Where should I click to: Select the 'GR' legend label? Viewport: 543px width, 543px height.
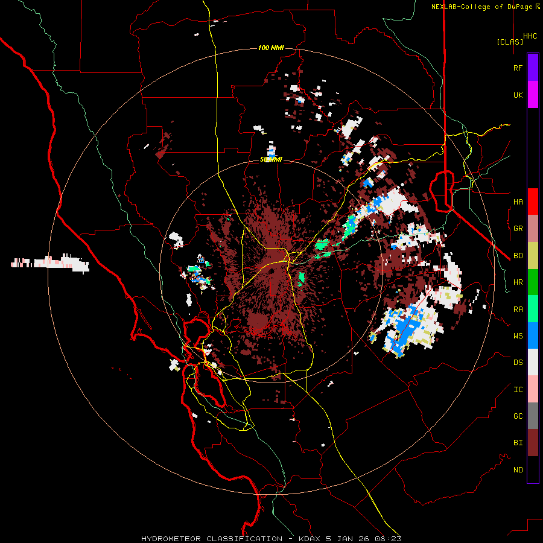(x=518, y=229)
